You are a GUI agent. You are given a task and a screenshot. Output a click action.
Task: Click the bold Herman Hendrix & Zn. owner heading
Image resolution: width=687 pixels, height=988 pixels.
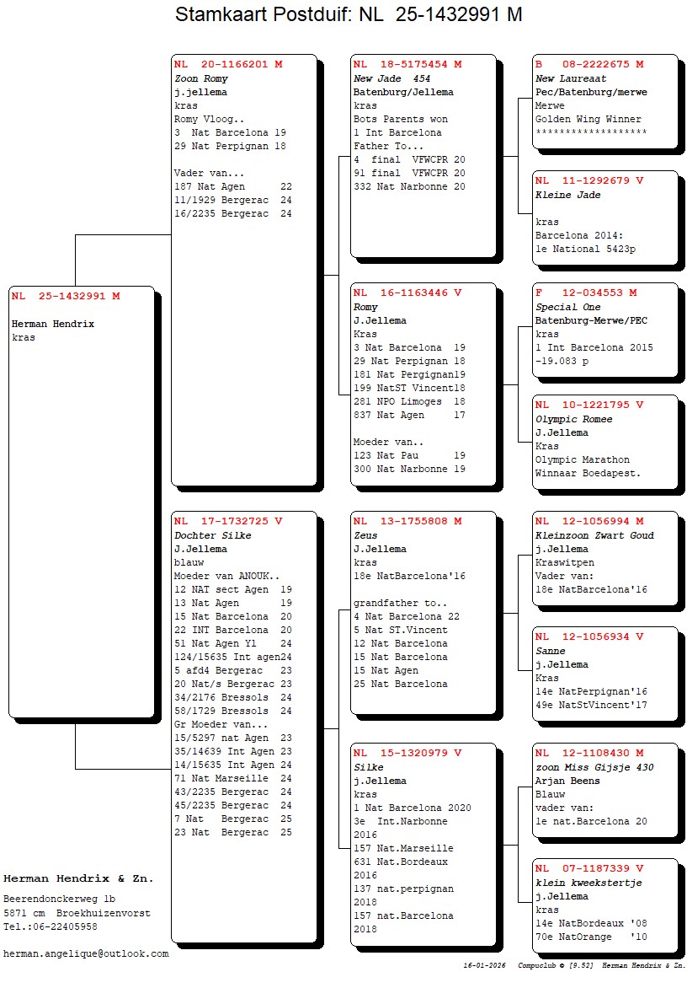(x=78, y=878)
